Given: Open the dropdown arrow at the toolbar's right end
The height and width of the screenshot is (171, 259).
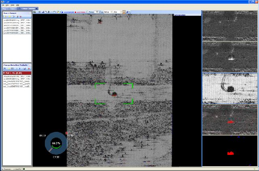Looking at the screenshot, I should coord(129,12).
